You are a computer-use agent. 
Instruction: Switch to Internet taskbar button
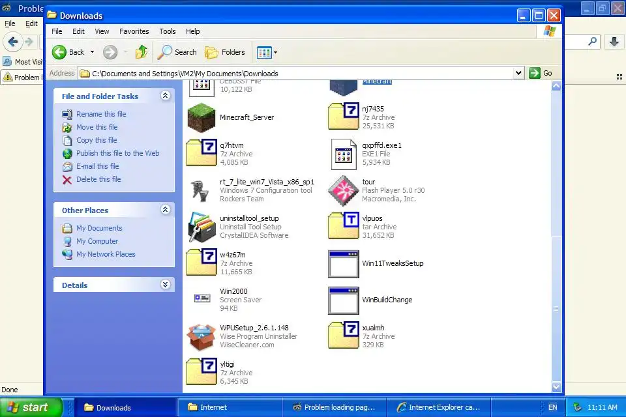click(230, 407)
